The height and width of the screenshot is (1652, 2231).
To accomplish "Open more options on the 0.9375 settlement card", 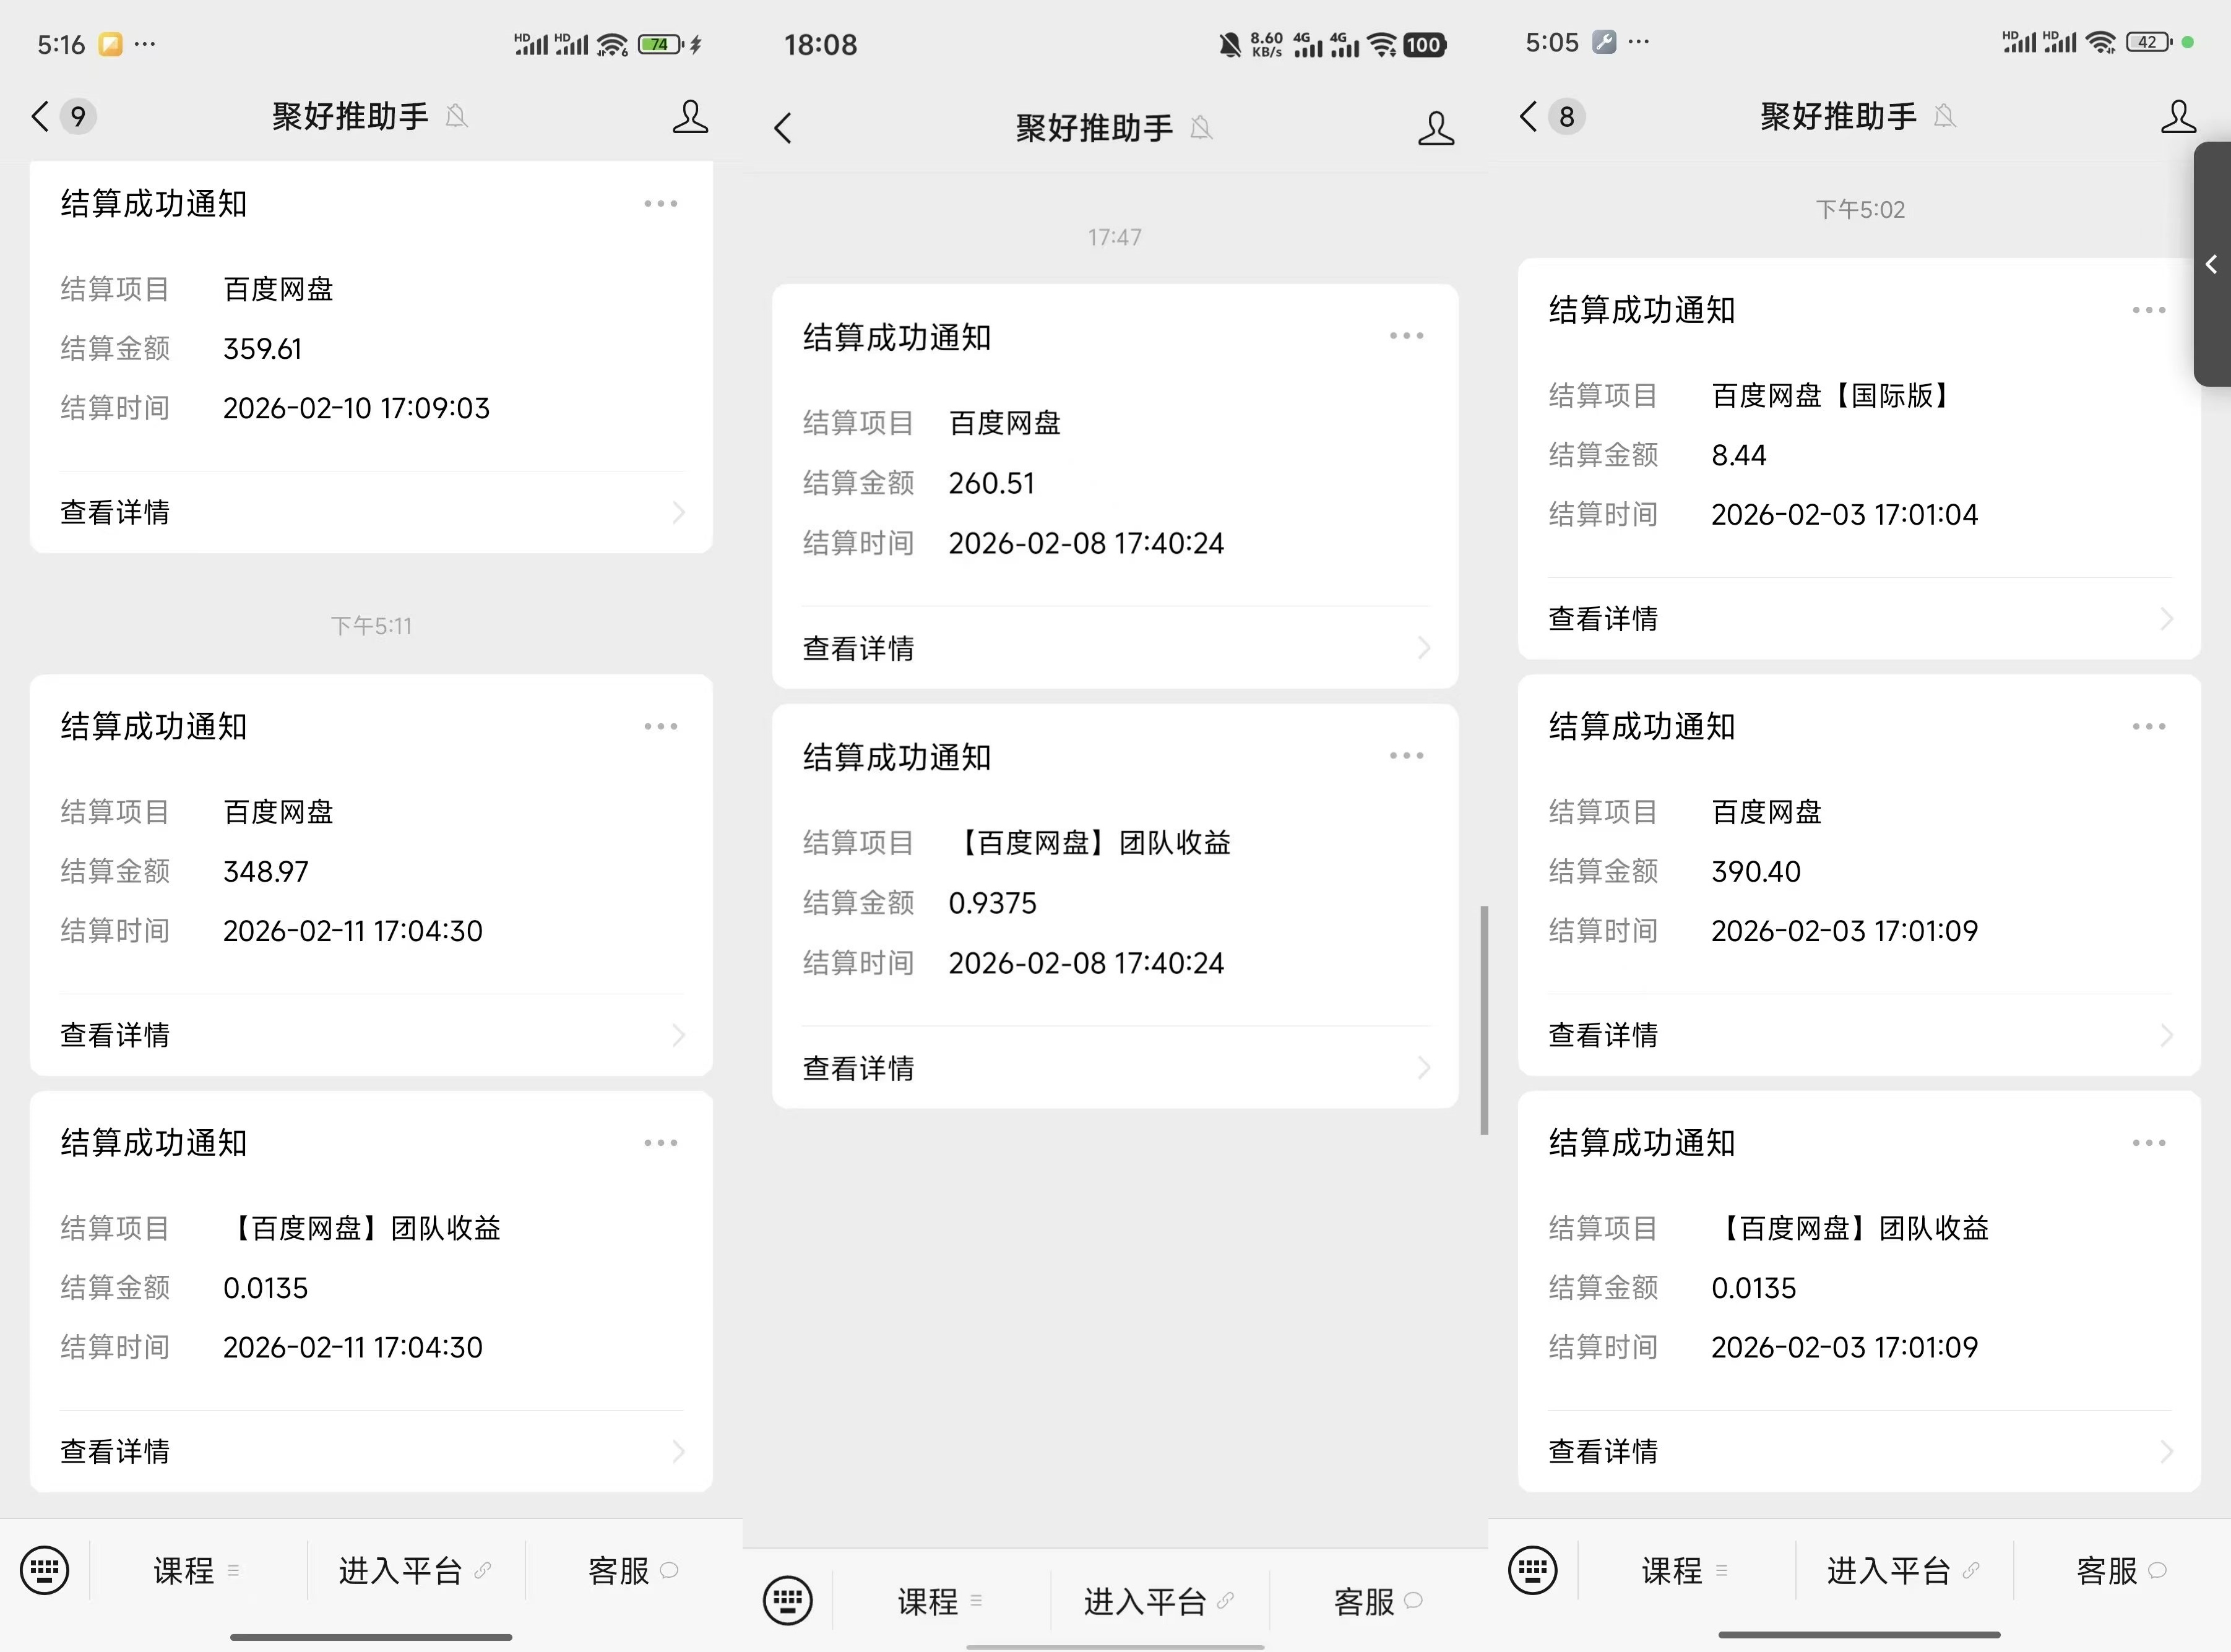I will pyautogui.click(x=1407, y=756).
